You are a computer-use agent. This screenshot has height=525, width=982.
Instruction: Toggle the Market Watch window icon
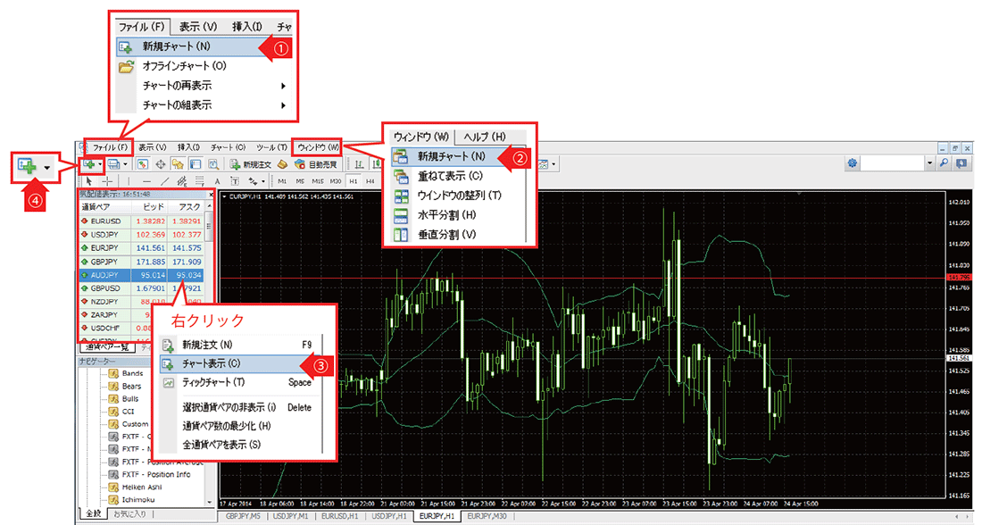pyautogui.click(x=143, y=164)
